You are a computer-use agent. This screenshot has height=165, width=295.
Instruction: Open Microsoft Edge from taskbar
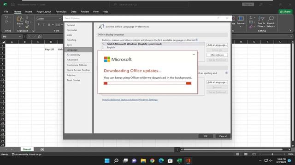pyautogui.click(x=161, y=161)
